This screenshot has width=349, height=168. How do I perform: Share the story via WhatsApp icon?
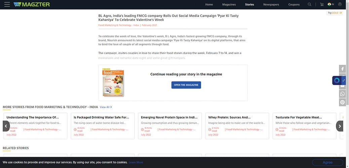pyautogui.click(x=342, y=94)
